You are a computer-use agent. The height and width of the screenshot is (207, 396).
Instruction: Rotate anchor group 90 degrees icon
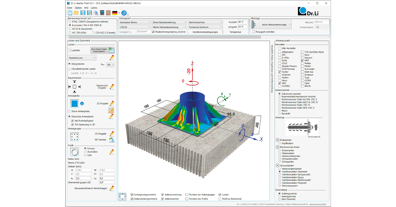click(x=112, y=140)
